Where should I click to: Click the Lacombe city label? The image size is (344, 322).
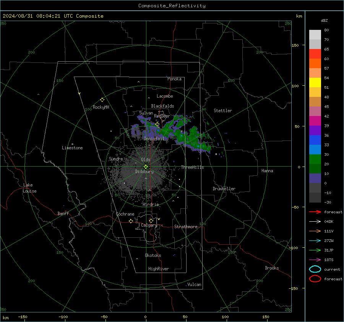165,96
